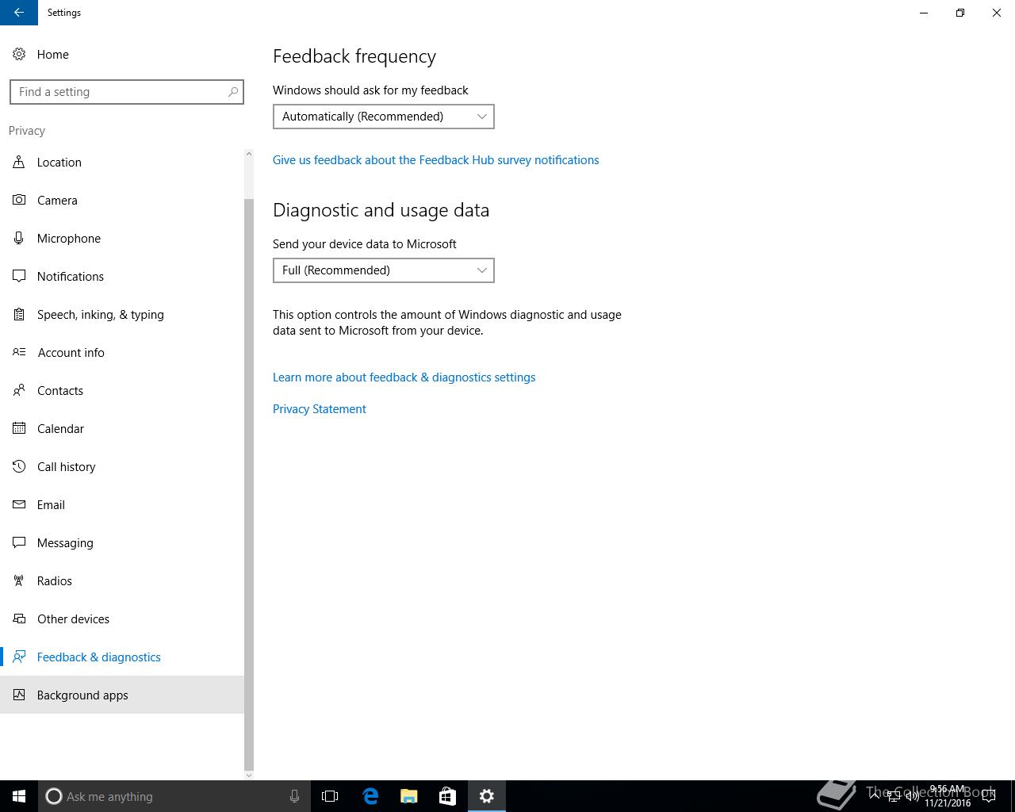Image resolution: width=1015 pixels, height=812 pixels.
Task: Click the Camera icon in the sidebar
Action: pyautogui.click(x=19, y=200)
